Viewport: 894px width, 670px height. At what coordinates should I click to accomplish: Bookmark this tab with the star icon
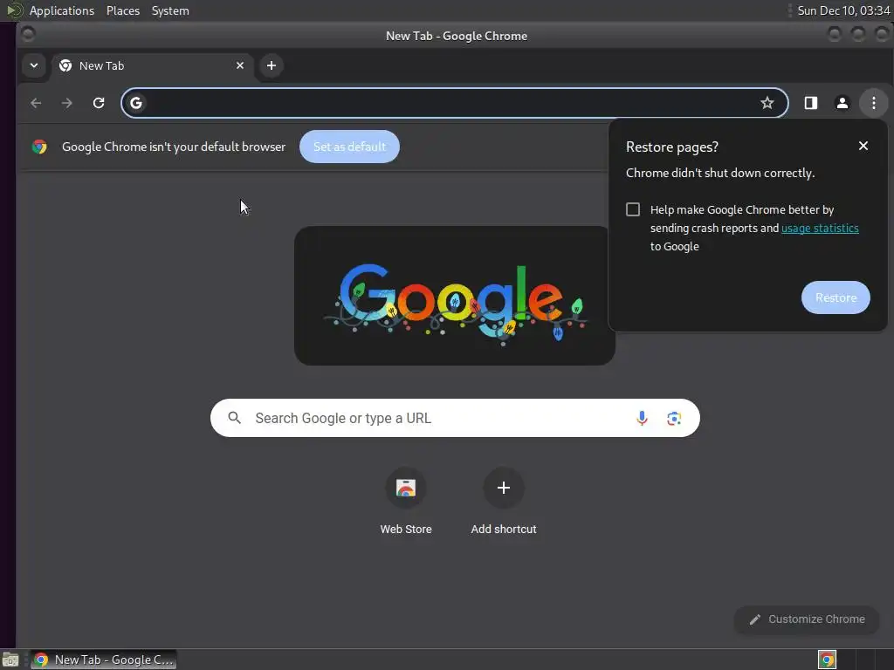coord(767,103)
